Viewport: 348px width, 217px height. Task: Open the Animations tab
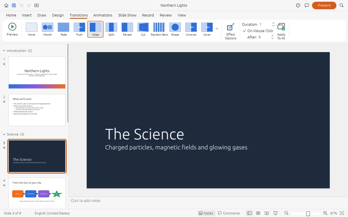pyautogui.click(x=103, y=15)
